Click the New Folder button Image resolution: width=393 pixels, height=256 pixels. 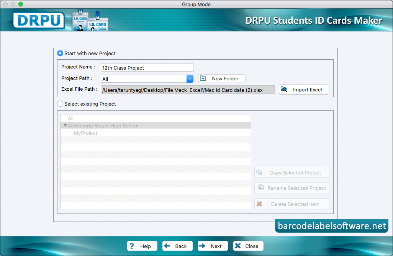221,78
